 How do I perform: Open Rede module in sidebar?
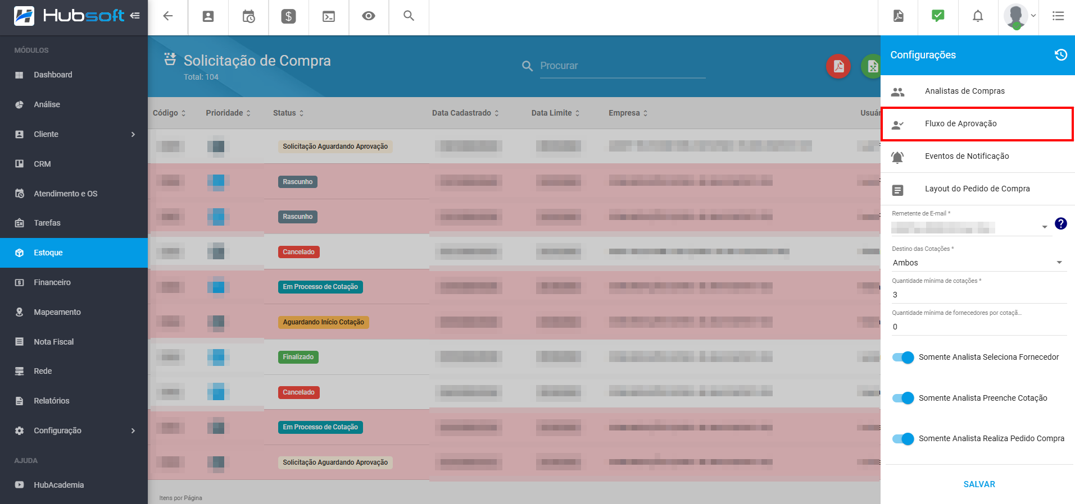tap(74, 371)
